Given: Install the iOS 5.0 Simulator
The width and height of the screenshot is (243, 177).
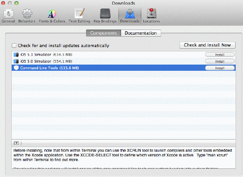Looking at the screenshot, I should coord(220,61).
